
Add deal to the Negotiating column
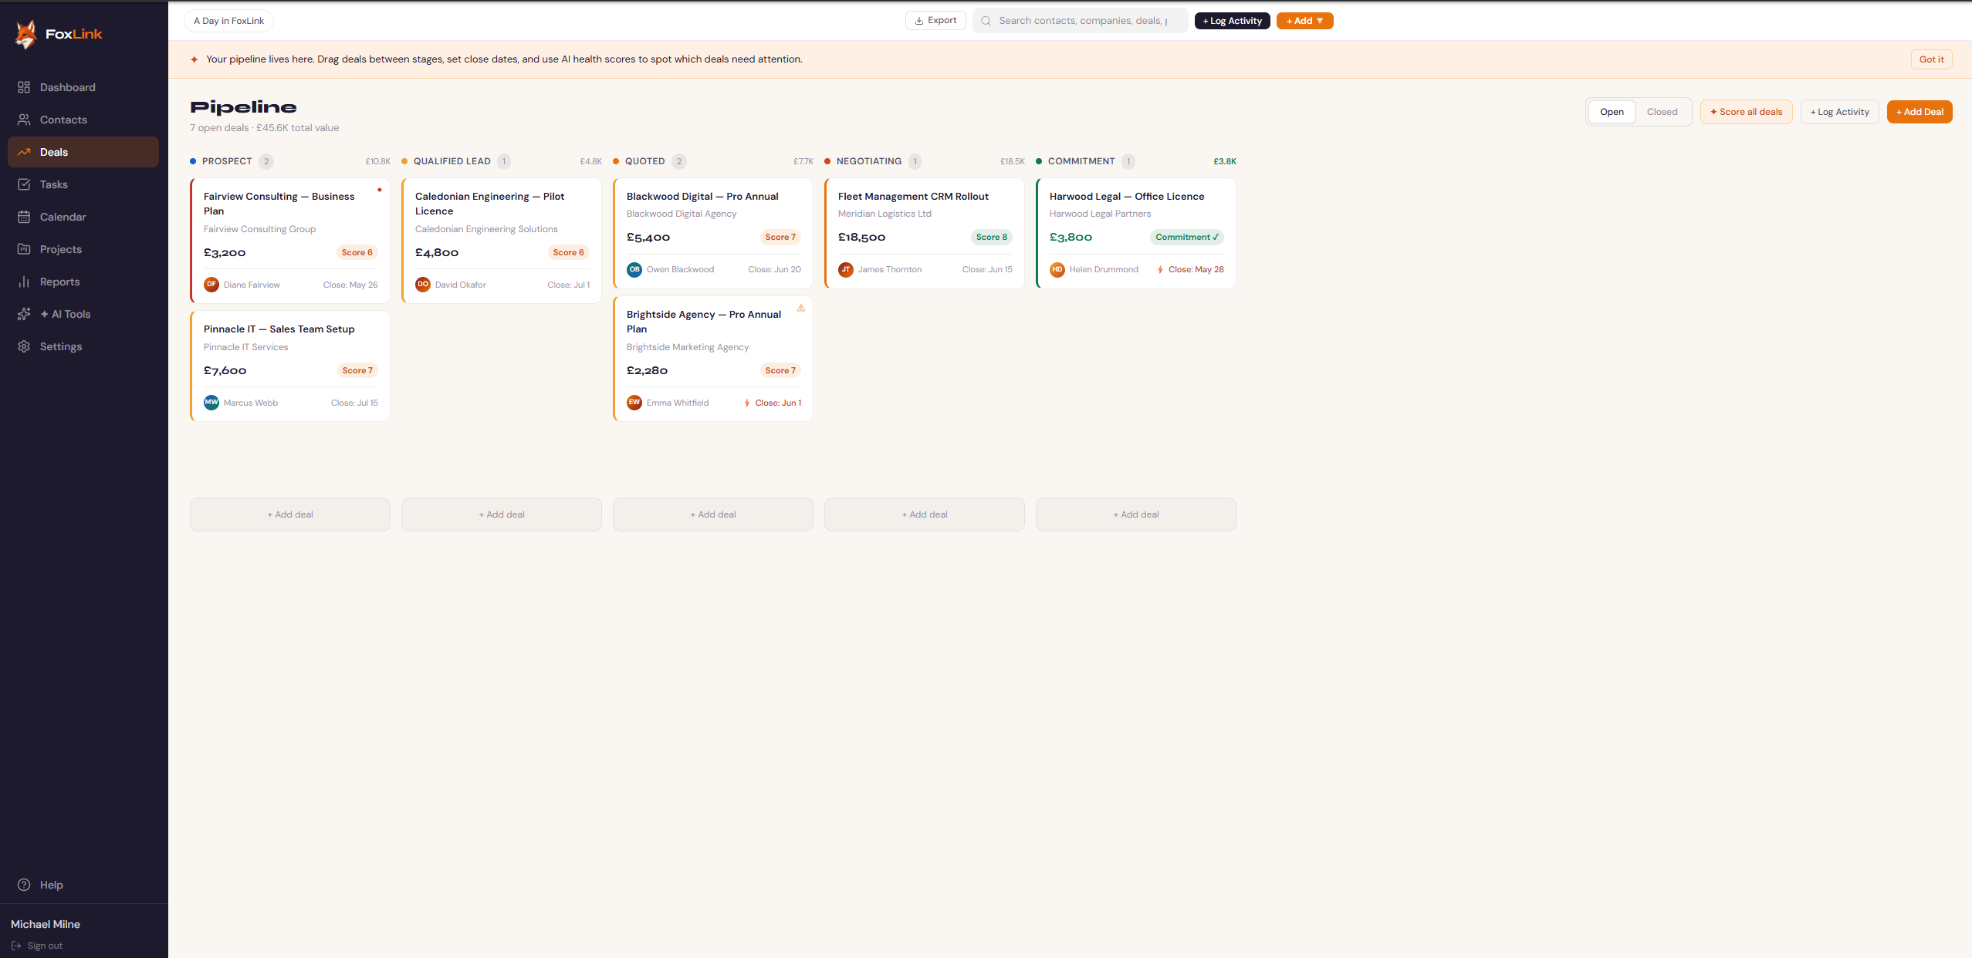tap(925, 514)
